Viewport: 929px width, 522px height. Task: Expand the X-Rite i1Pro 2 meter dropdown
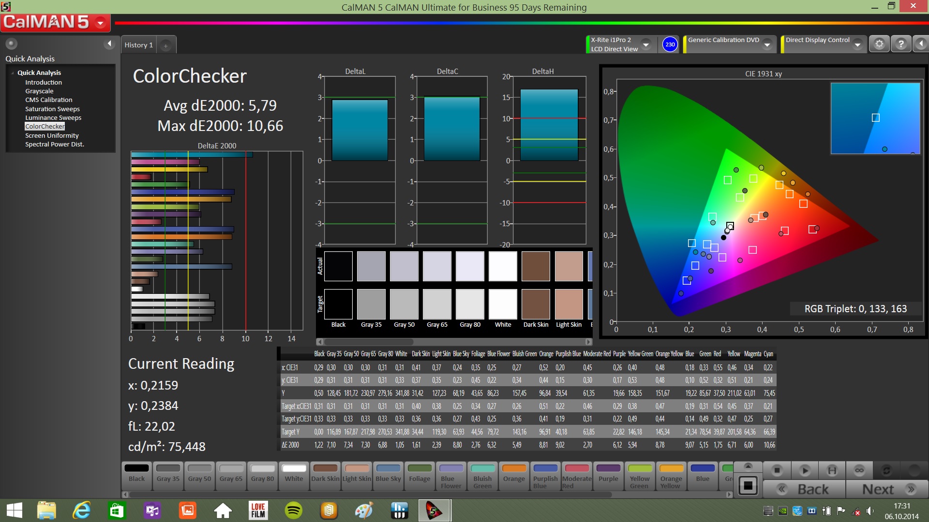point(645,44)
